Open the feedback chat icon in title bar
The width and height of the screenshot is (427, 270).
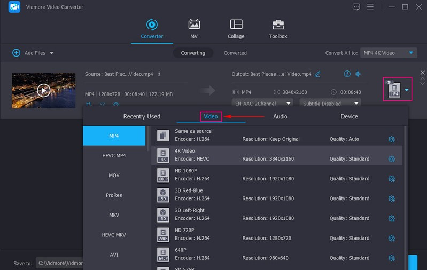(356, 7)
